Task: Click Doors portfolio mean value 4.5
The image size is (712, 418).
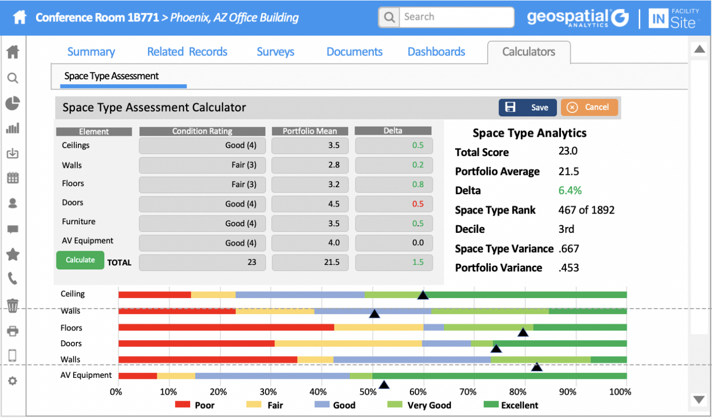Action: coord(334,204)
